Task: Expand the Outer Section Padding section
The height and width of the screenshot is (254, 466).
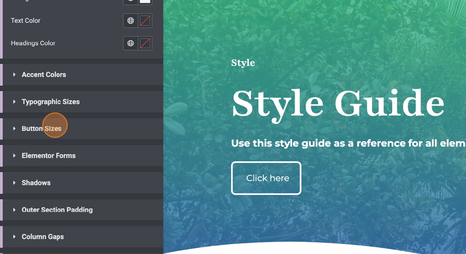Action: tap(83, 210)
